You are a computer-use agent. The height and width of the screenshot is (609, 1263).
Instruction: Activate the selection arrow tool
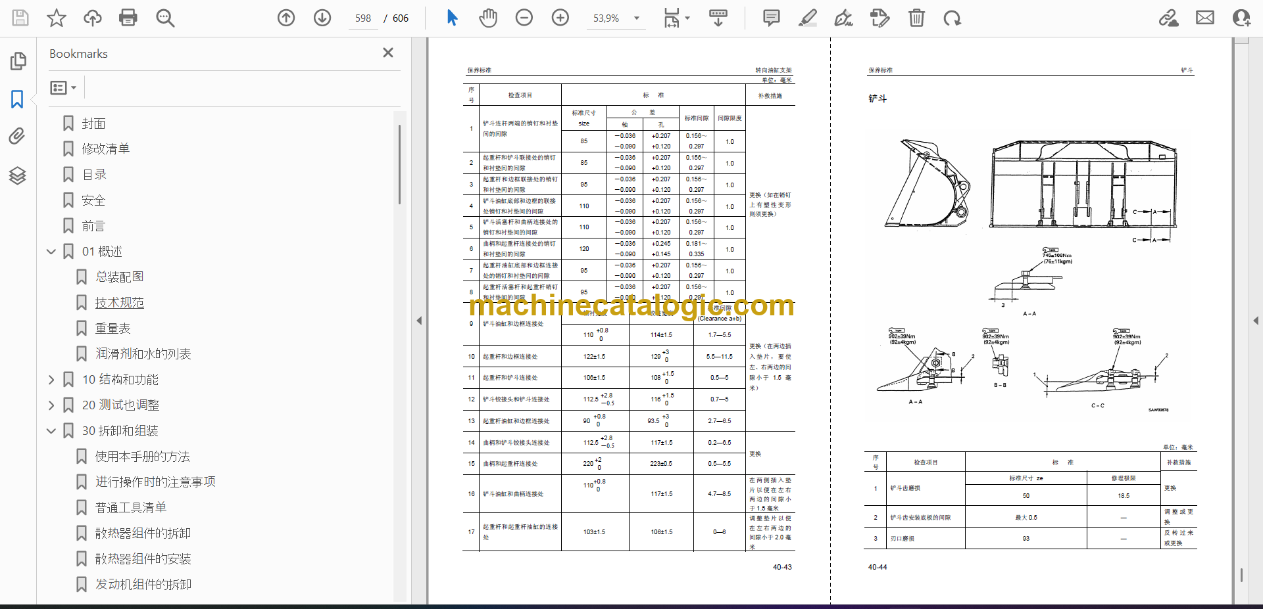[x=452, y=18]
